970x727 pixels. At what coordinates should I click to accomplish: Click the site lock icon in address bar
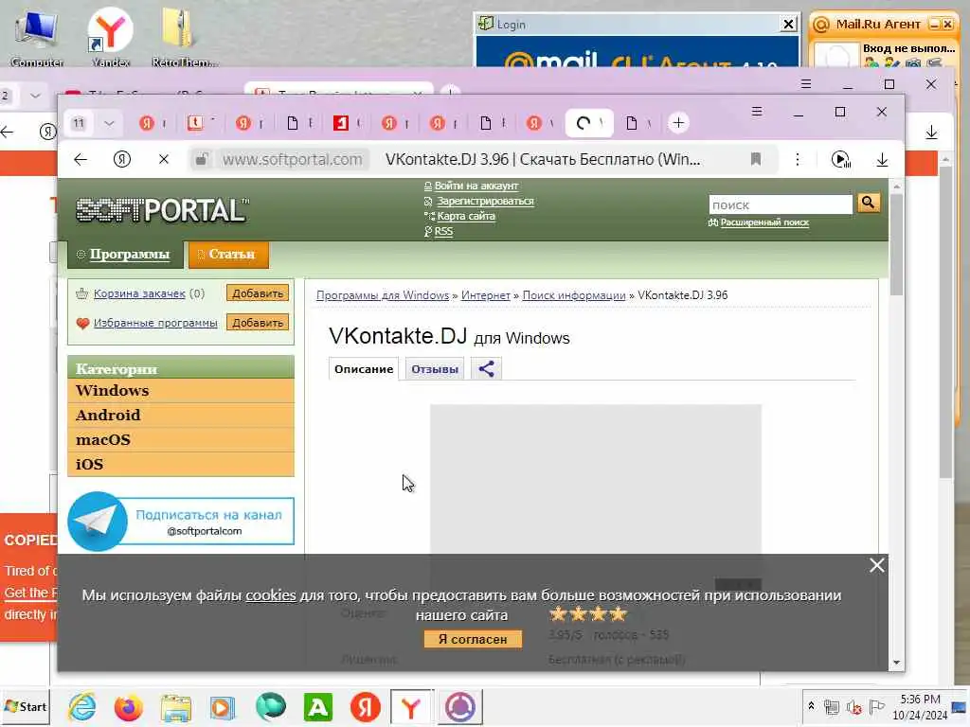click(201, 159)
